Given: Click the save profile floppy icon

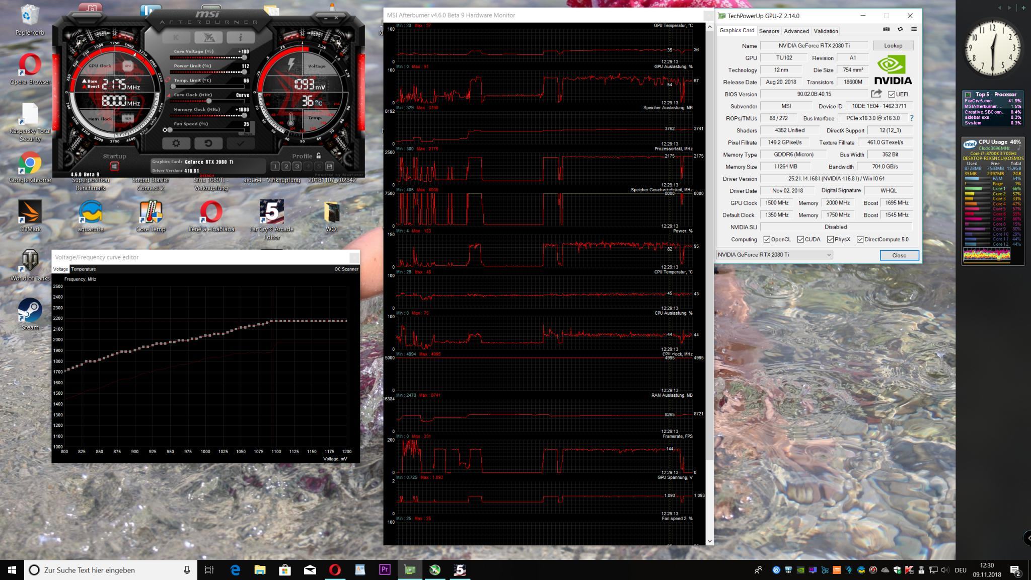Looking at the screenshot, I should point(330,166).
